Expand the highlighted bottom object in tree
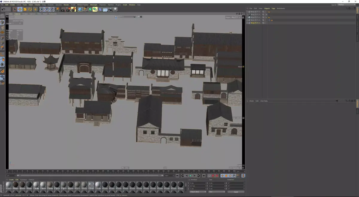This screenshot has height=197, width=359. (x=247, y=23)
